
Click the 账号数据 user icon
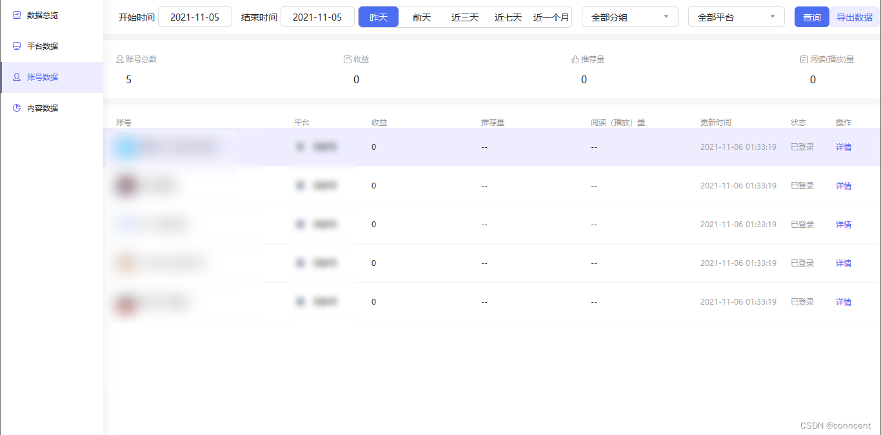point(17,77)
